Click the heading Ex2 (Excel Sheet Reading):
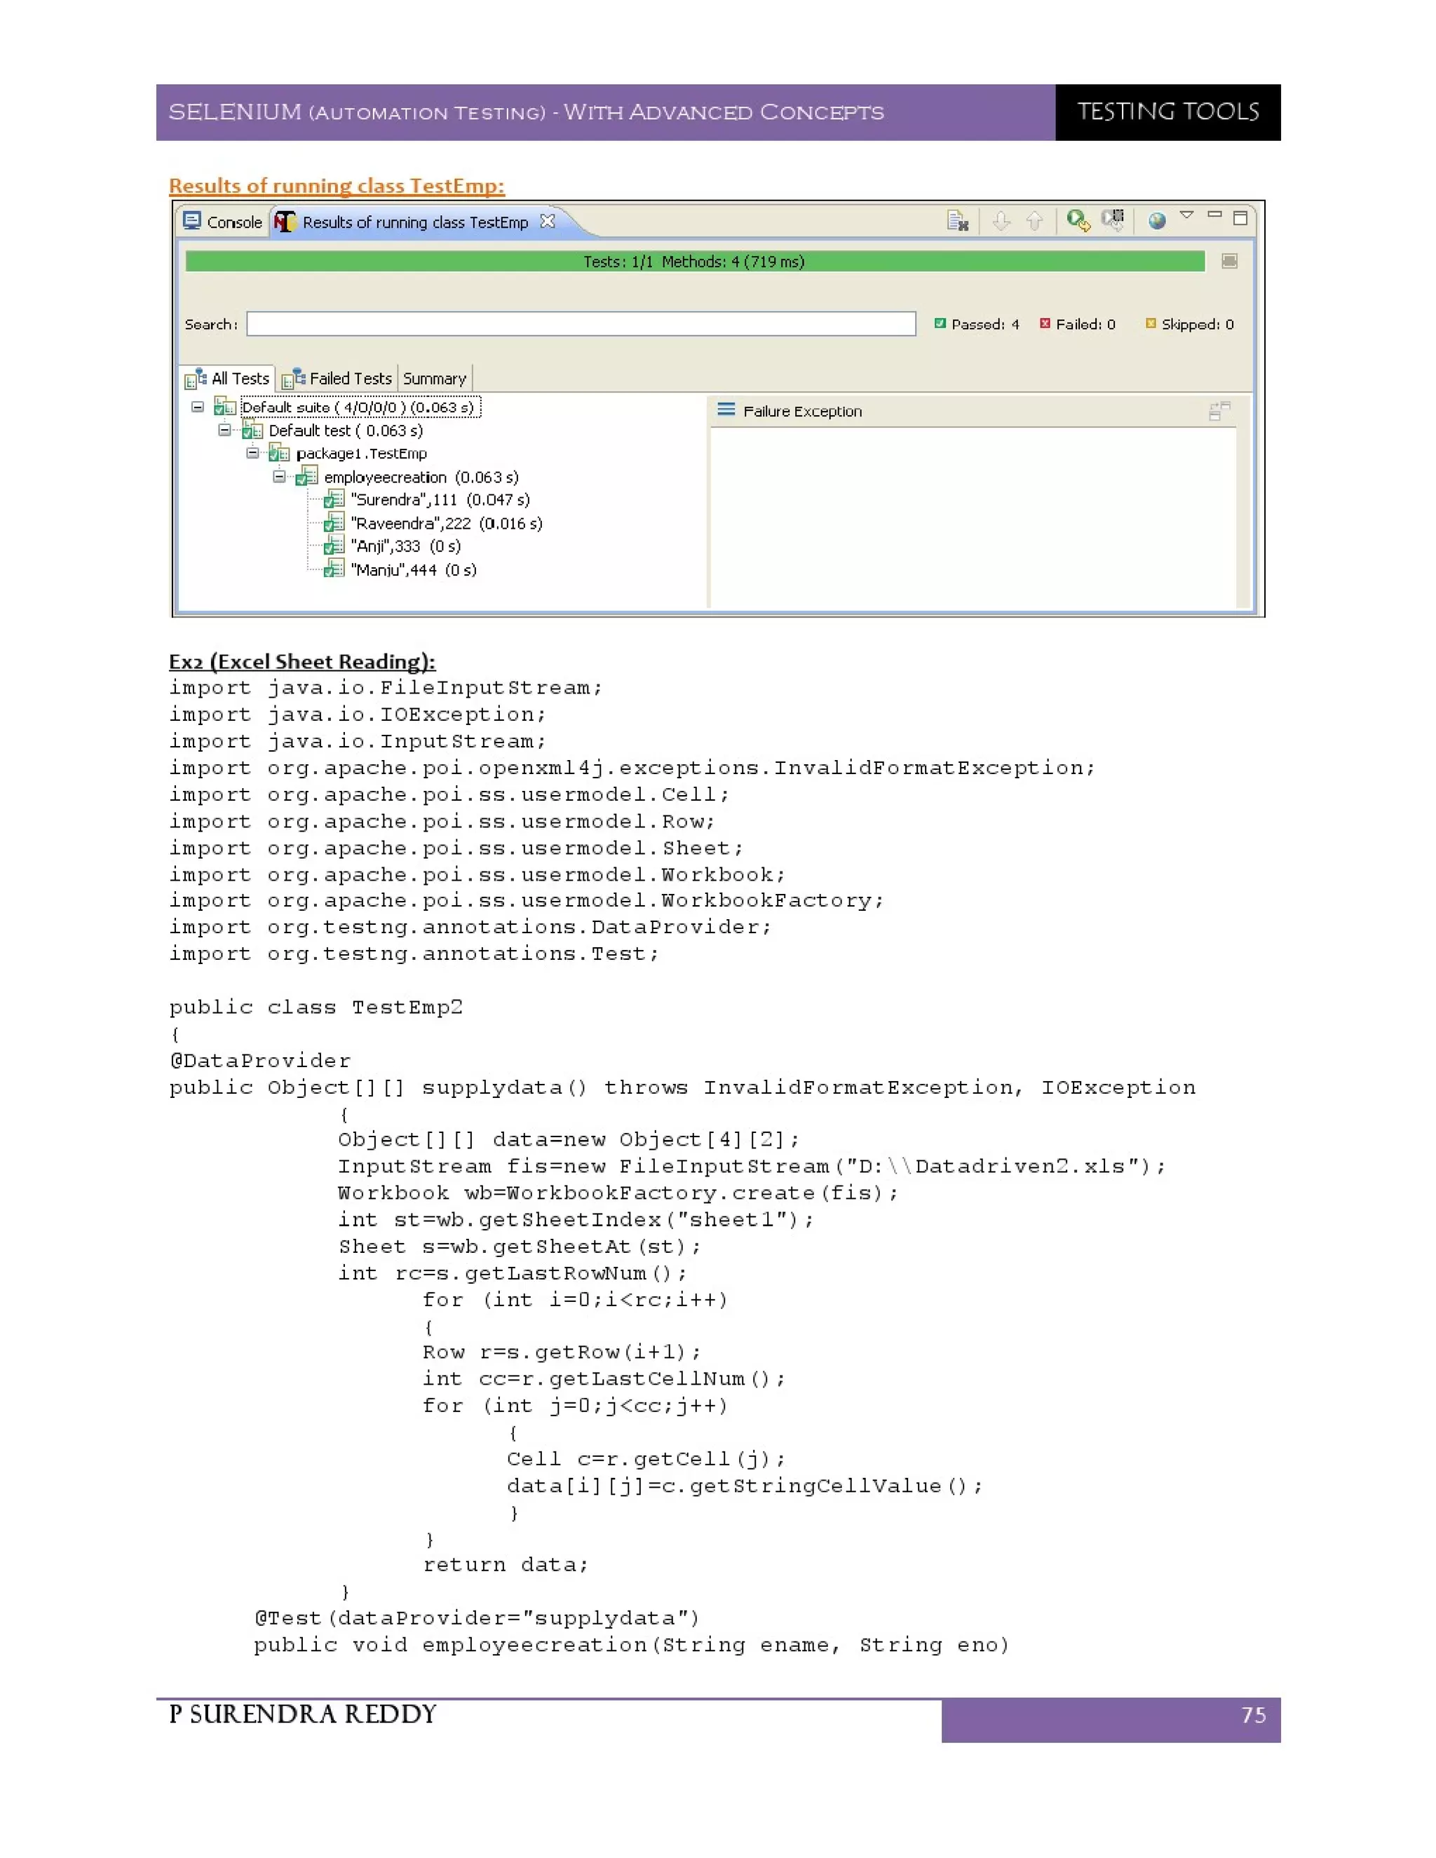1436x1858 pixels. pos(302,661)
